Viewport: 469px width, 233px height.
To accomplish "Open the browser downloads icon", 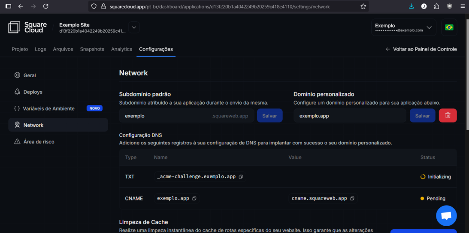I will click(411, 6).
